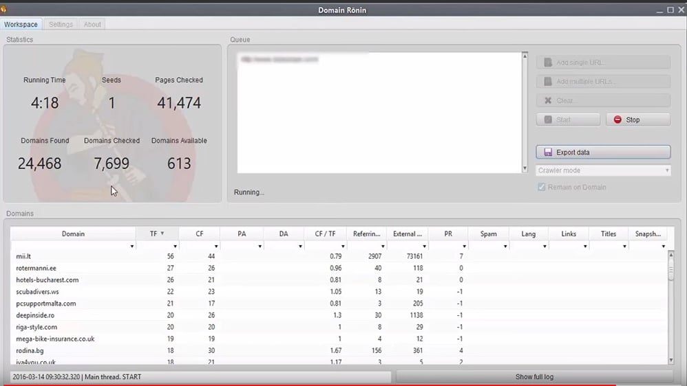Screen dimensions: 687x386
Task: Click the Domain Ronin app icon in title bar
Action: [4, 10]
